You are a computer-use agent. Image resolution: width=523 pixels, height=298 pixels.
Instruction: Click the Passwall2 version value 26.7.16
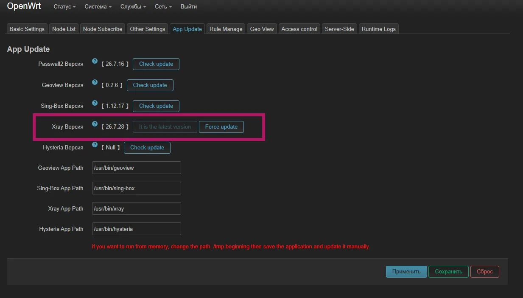(x=115, y=64)
